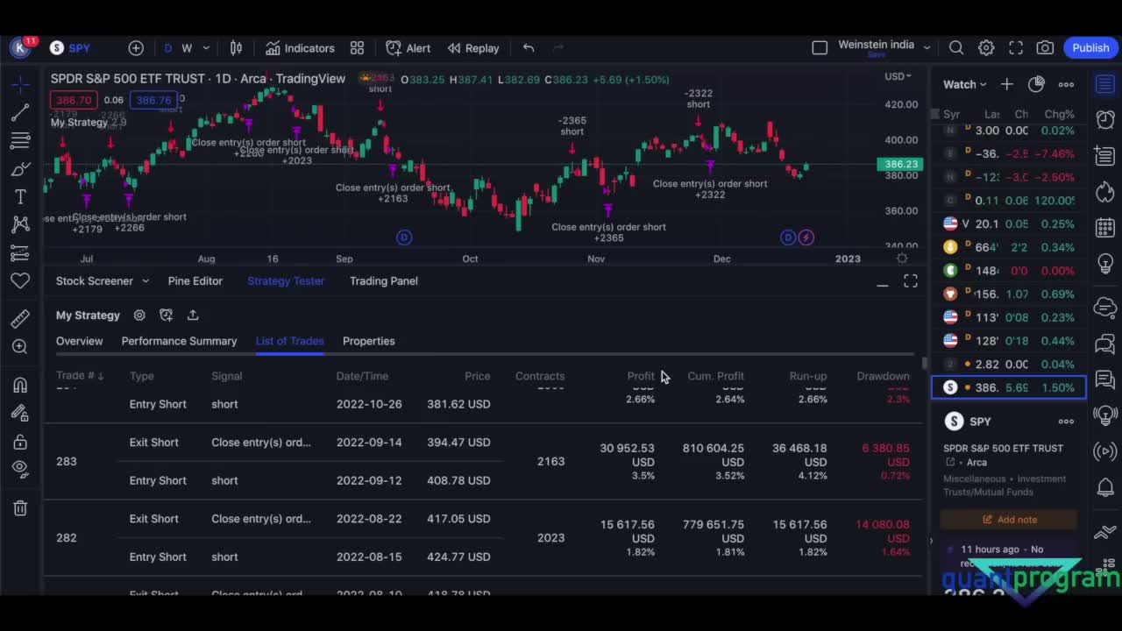Click the Profit column header

pyautogui.click(x=641, y=376)
